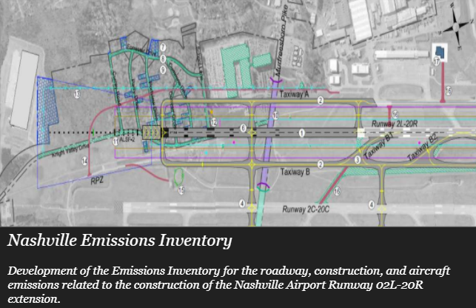Click circled marker number 13
The image size is (476, 308).
coord(76,94)
